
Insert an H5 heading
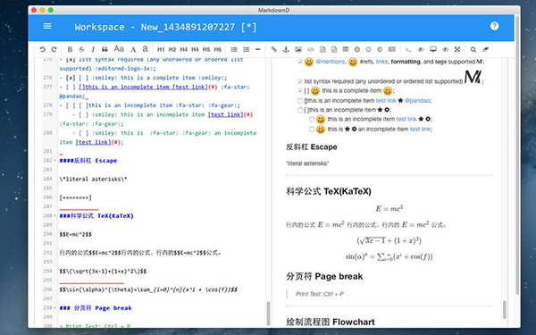pyautogui.click(x=206, y=49)
